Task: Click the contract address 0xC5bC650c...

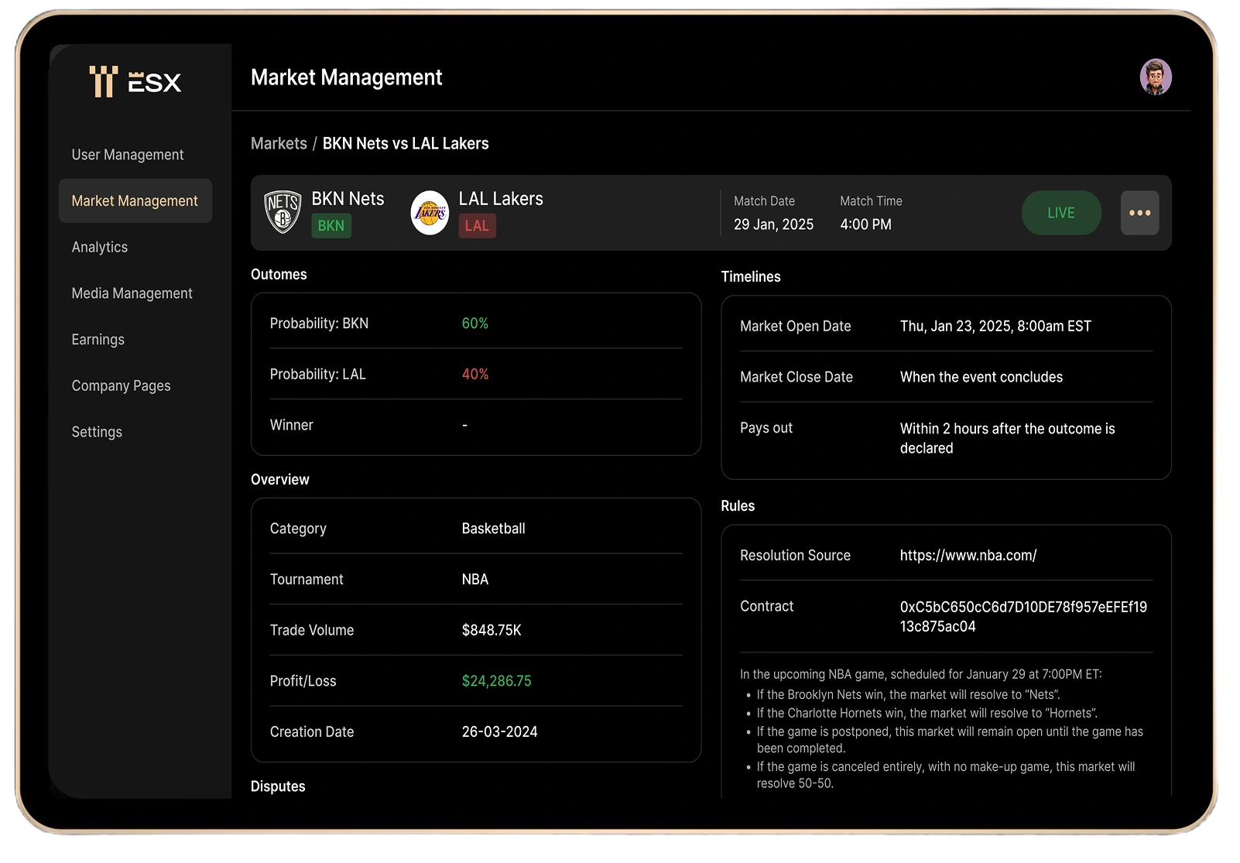Action: click(1023, 617)
